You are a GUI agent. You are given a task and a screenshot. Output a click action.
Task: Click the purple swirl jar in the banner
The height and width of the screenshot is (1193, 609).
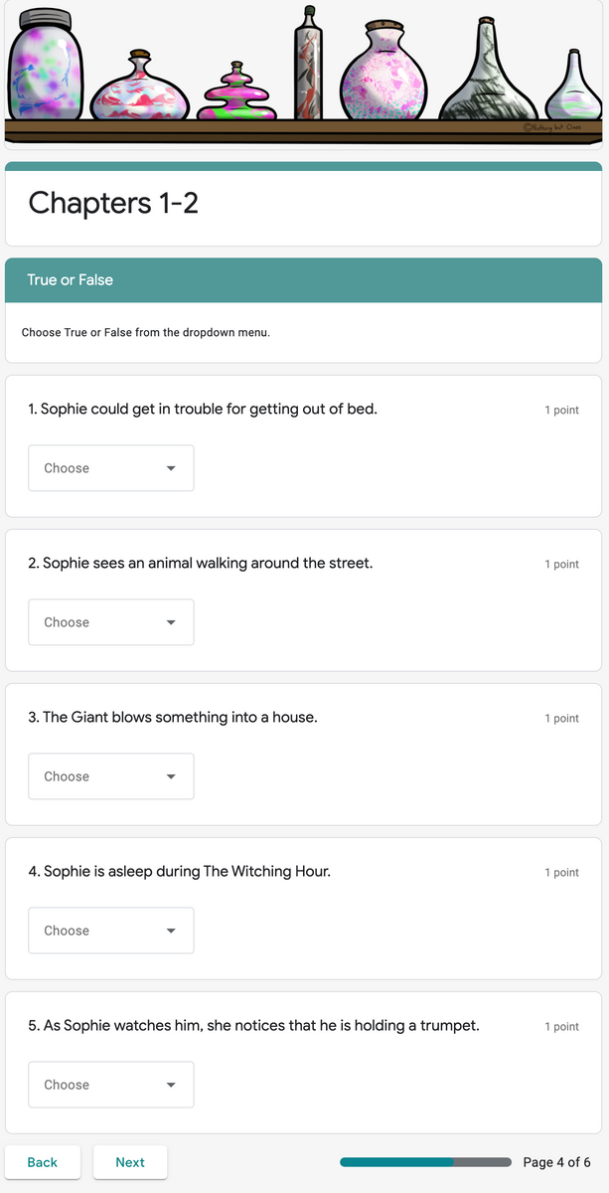coord(47,70)
